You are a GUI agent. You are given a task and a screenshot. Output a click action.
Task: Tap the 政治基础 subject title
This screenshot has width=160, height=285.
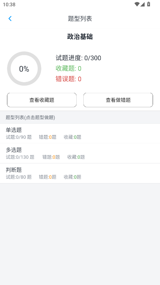pos(80,37)
